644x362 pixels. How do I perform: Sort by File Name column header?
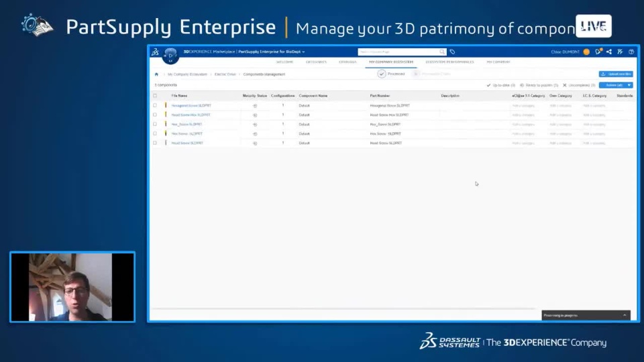click(179, 96)
